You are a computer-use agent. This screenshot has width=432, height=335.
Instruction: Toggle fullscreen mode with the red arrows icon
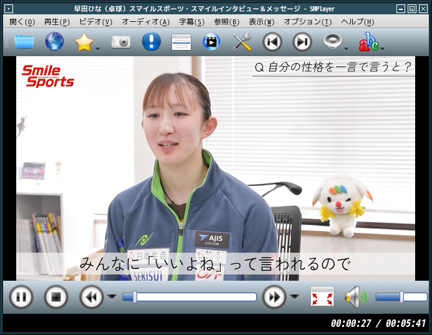click(x=322, y=296)
